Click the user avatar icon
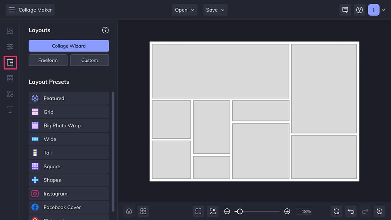 (x=374, y=10)
